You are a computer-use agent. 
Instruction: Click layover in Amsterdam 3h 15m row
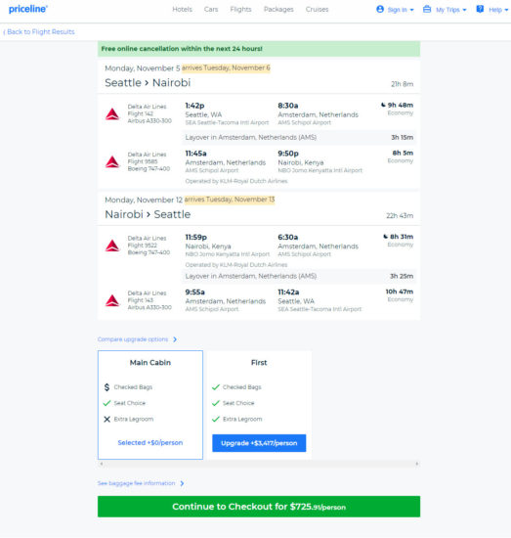[299, 137]
